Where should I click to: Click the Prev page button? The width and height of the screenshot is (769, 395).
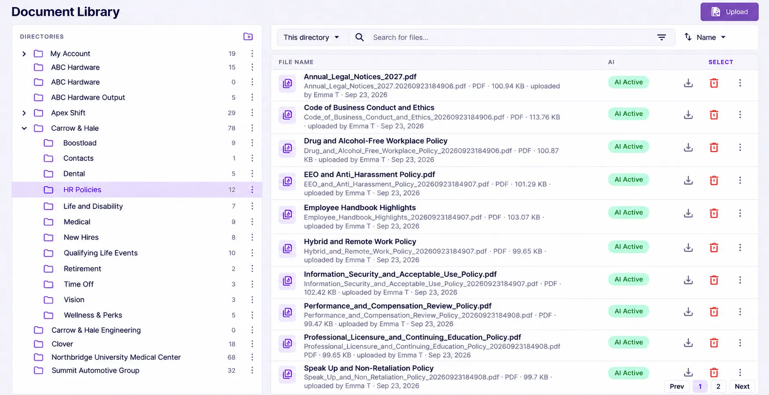[677, 386]
